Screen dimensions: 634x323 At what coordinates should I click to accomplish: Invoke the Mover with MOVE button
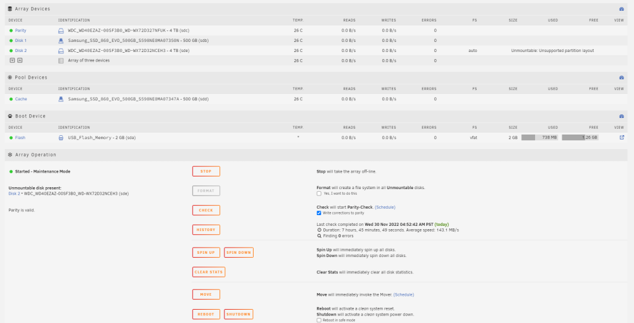click(x=206, y=294)
